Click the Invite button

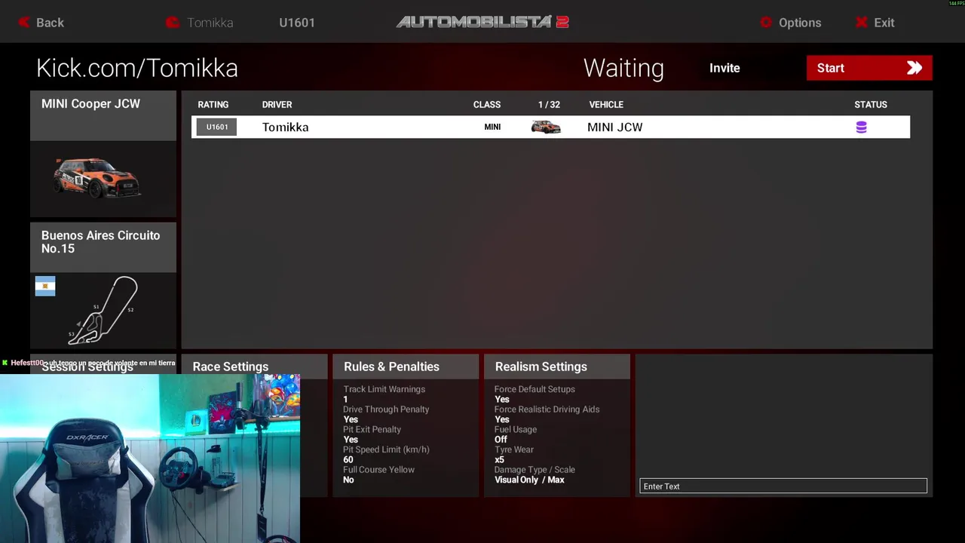point(725,68)
